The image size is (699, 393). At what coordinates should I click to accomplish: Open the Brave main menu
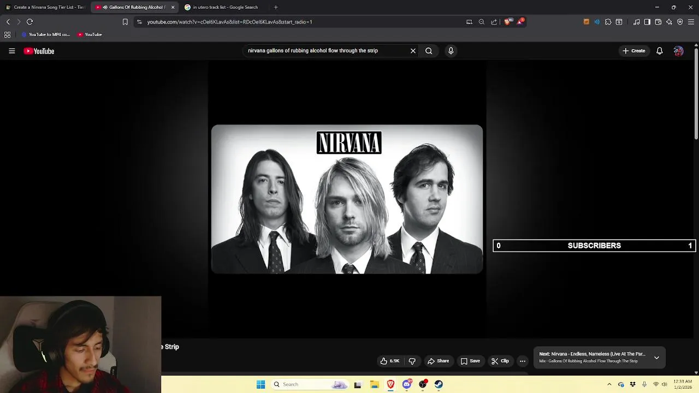(x=691, y=22)
